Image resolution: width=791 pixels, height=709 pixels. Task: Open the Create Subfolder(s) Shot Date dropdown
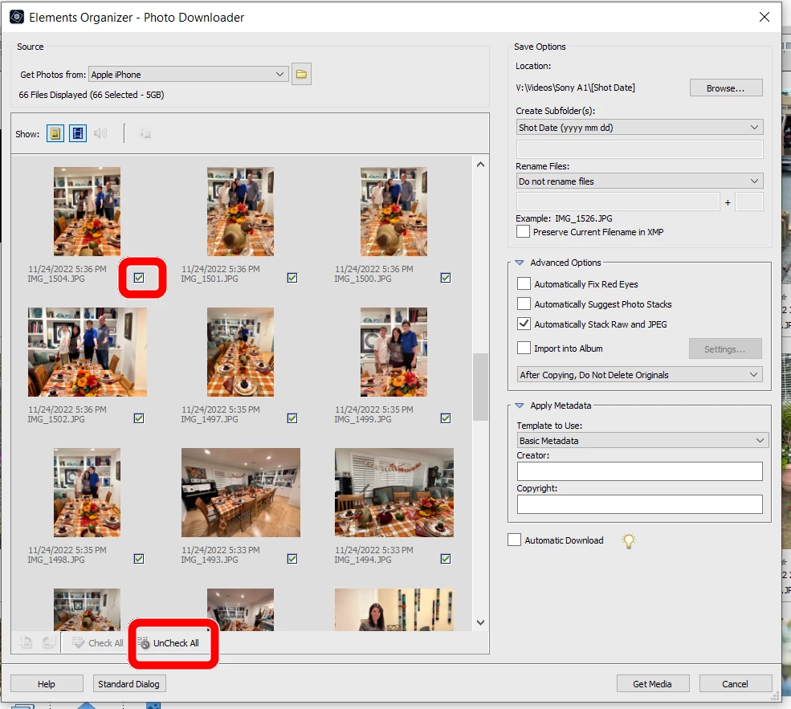pyautogui.click(x=639, y=128)
